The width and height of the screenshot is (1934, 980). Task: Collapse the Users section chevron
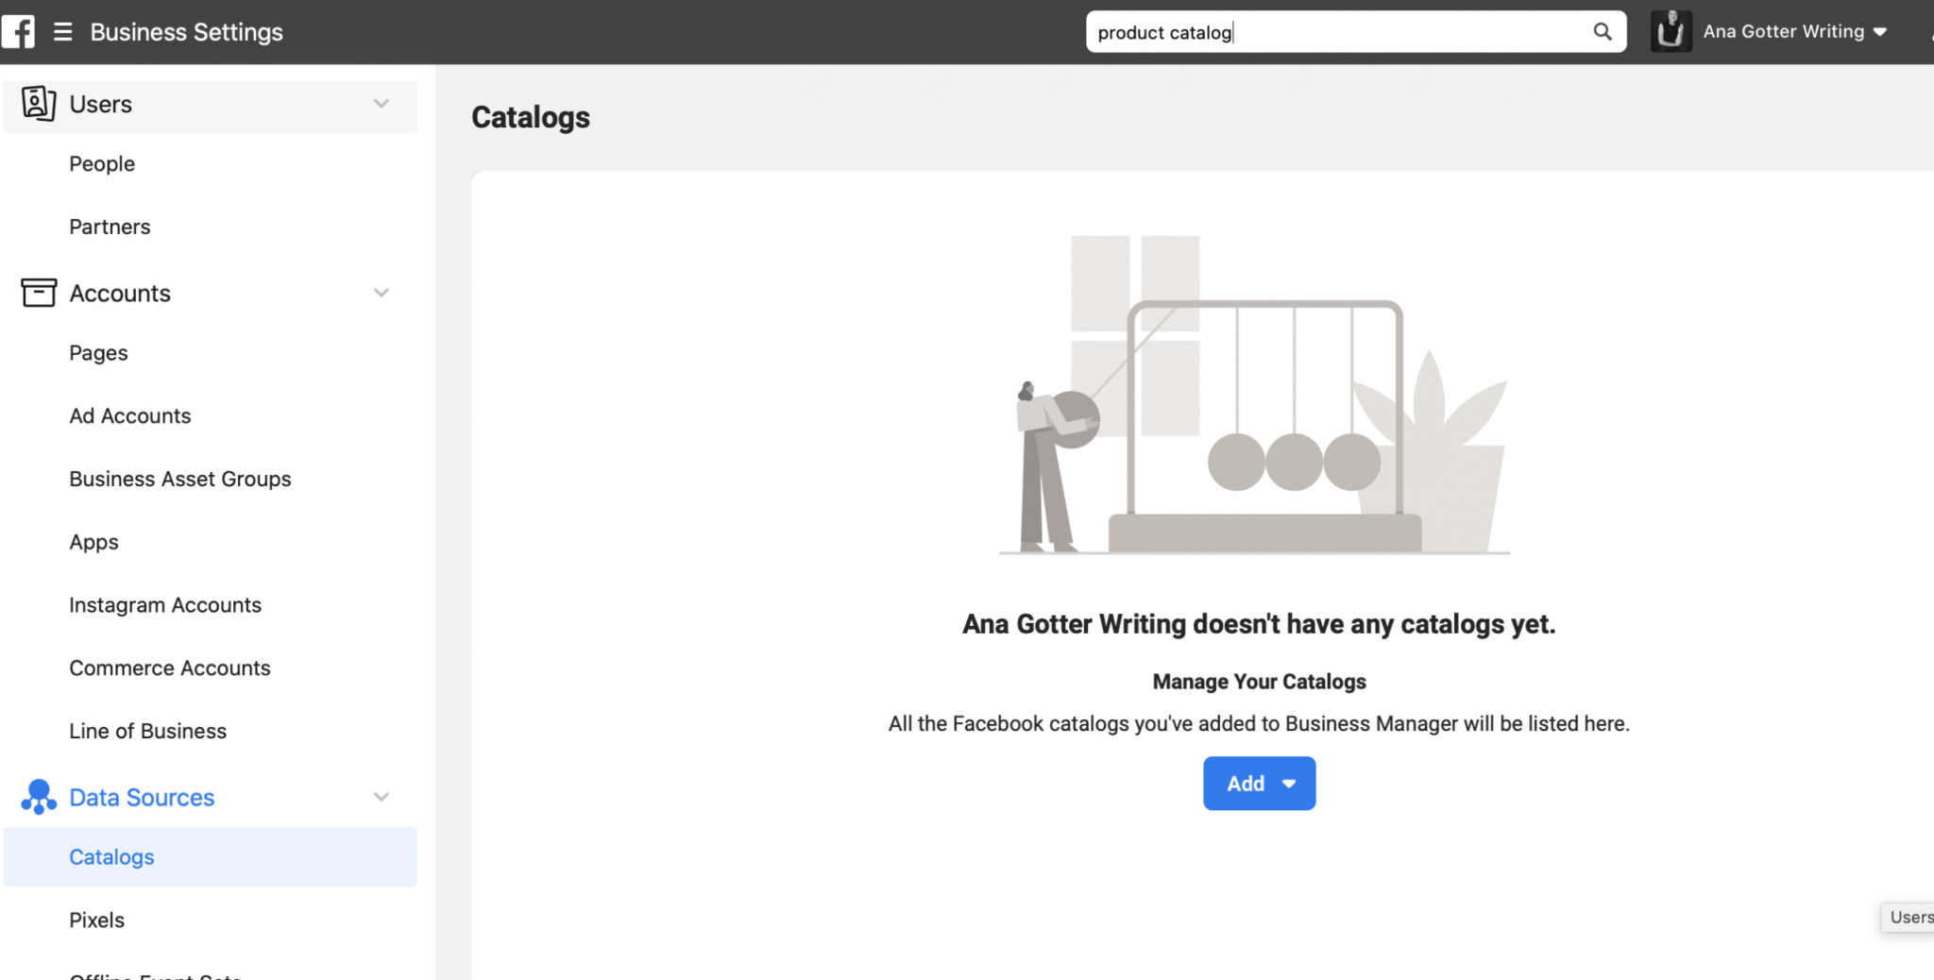point(382,104)
